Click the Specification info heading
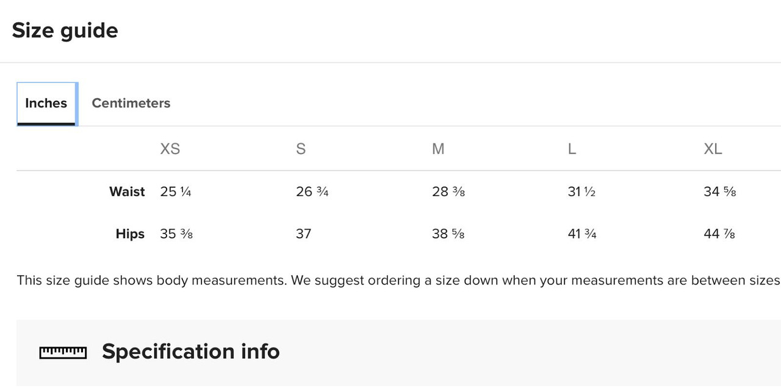The image size is (781, 388). pyautogui.click(x=190, y=351)
